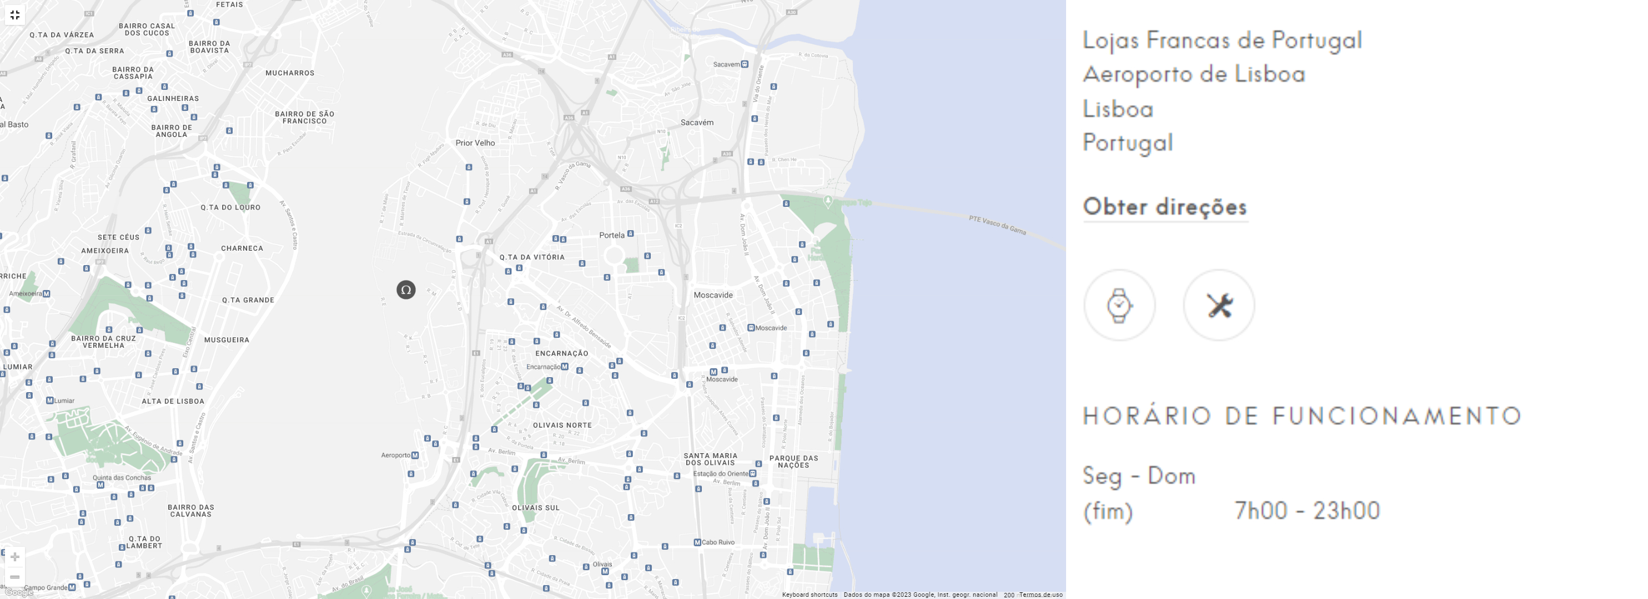Viewport: 1648px width, 599px height.
Task: Click the Estação do Oriente icon
Action: coord(753,474)
